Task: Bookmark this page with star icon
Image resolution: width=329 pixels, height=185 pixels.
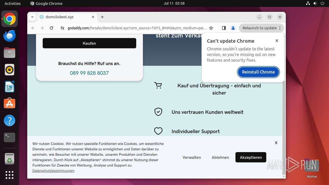Action: click(211, 28)
